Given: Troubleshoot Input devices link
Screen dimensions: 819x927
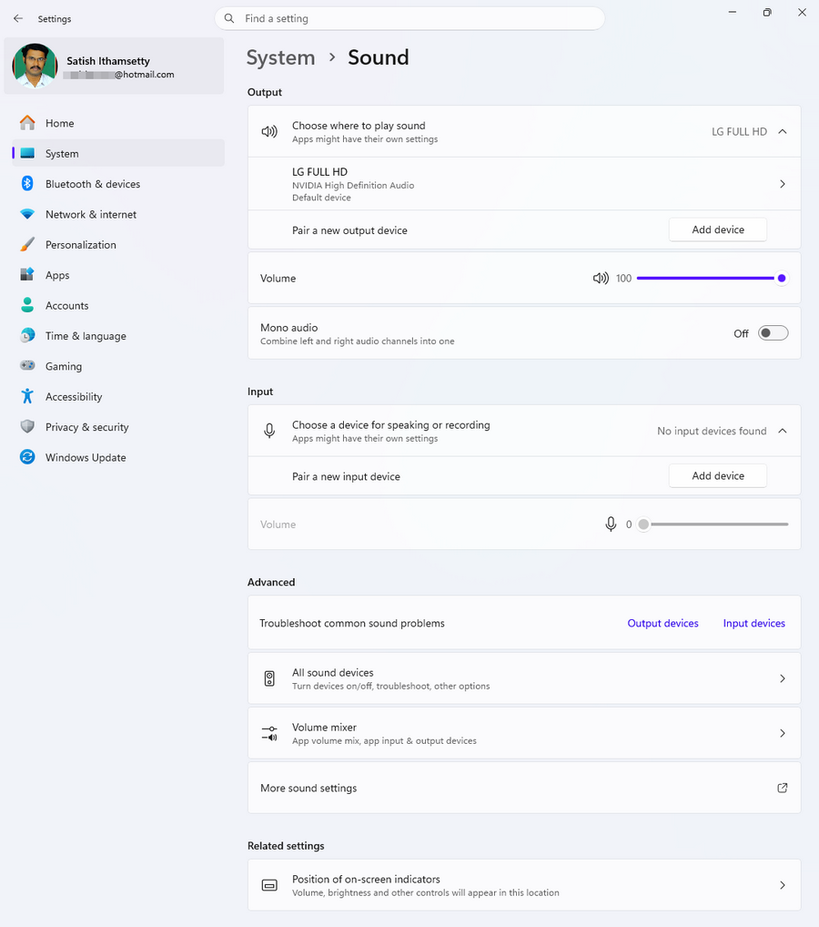Looking at the screenshot, I should (x=754, y=623).
